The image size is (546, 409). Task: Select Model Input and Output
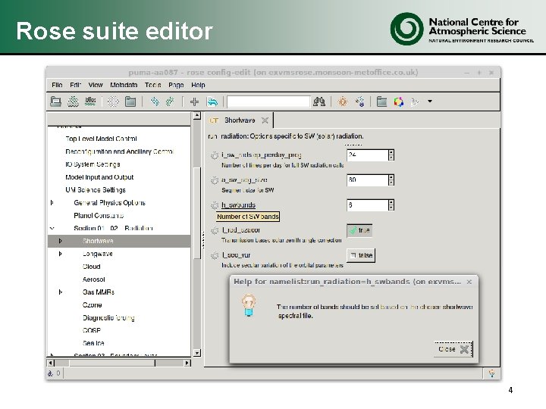(99, 177)
